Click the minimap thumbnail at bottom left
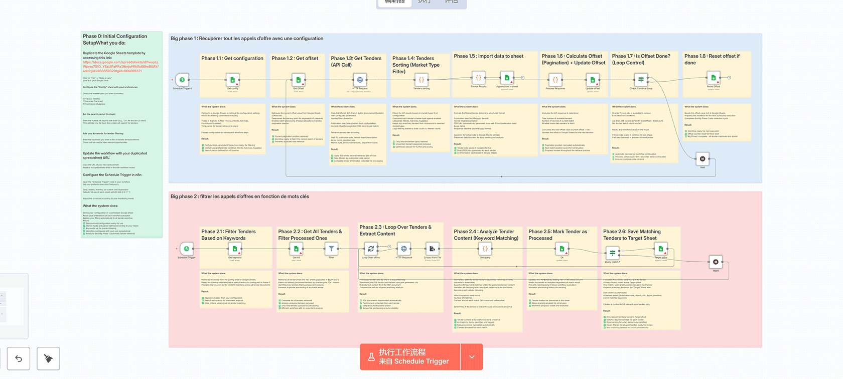Image resolution: width=843 pixels, height=379 pixels. [13, 306]
